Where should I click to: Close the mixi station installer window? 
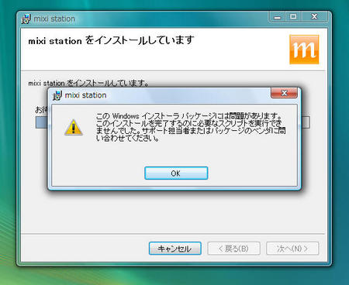[314, 17]
